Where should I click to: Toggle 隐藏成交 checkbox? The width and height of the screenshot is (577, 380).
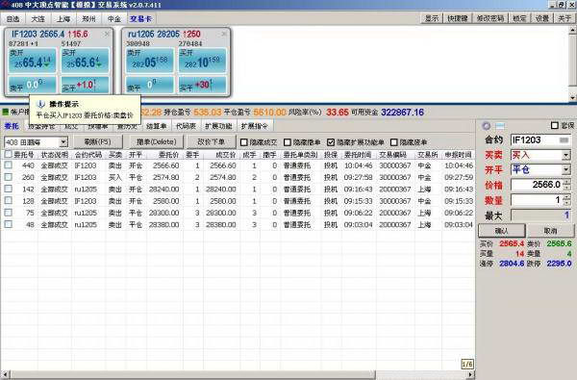(243, 142)
